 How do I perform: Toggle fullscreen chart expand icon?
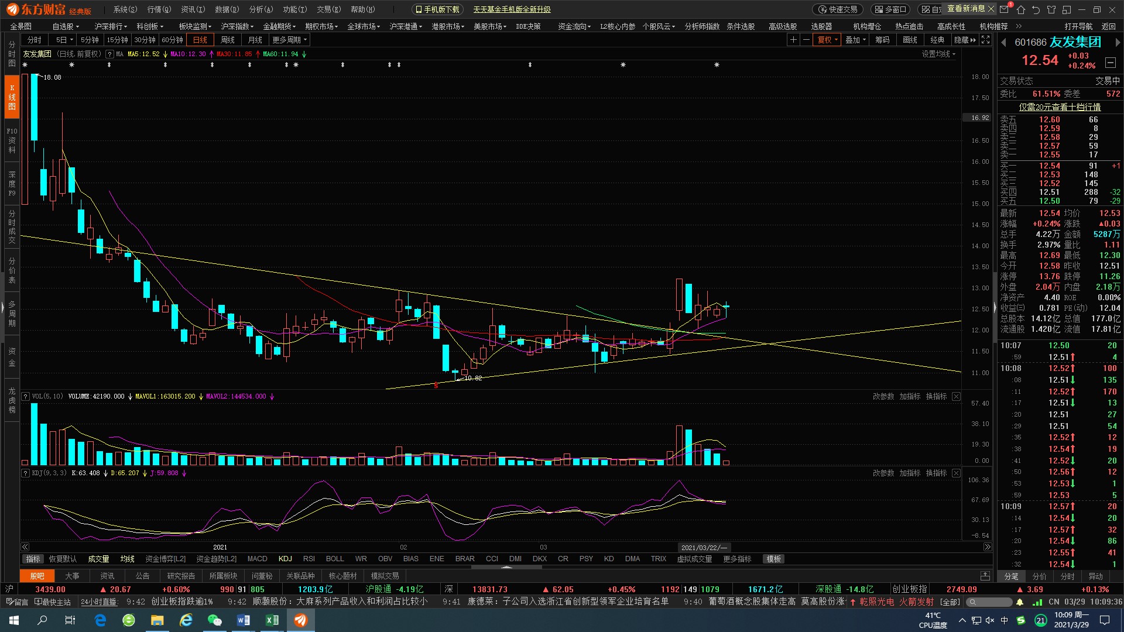[986, 40]
